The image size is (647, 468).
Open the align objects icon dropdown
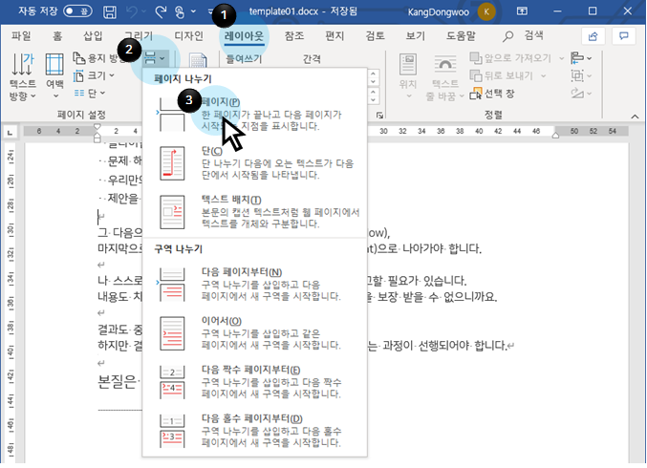[581, 58]
